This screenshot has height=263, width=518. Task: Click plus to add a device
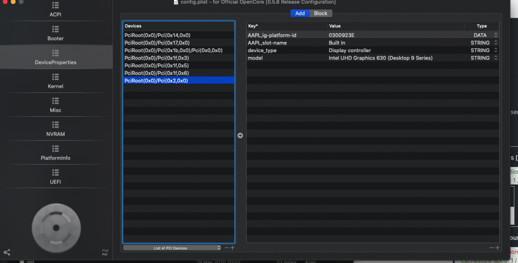(x=233, y=247)
